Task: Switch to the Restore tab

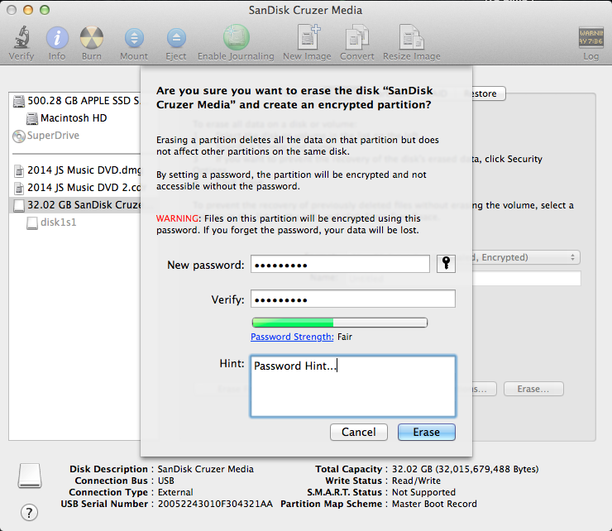Action: tap(488, 93)
